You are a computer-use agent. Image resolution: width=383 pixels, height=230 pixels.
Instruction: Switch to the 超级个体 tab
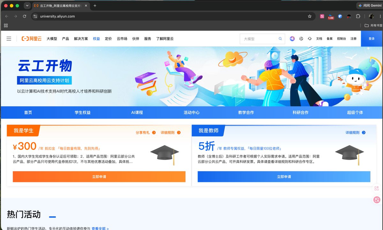click(x=355, y=113)
